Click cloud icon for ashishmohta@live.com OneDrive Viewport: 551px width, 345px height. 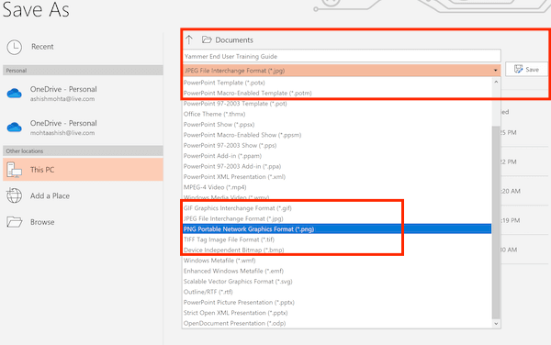[15, 94]
